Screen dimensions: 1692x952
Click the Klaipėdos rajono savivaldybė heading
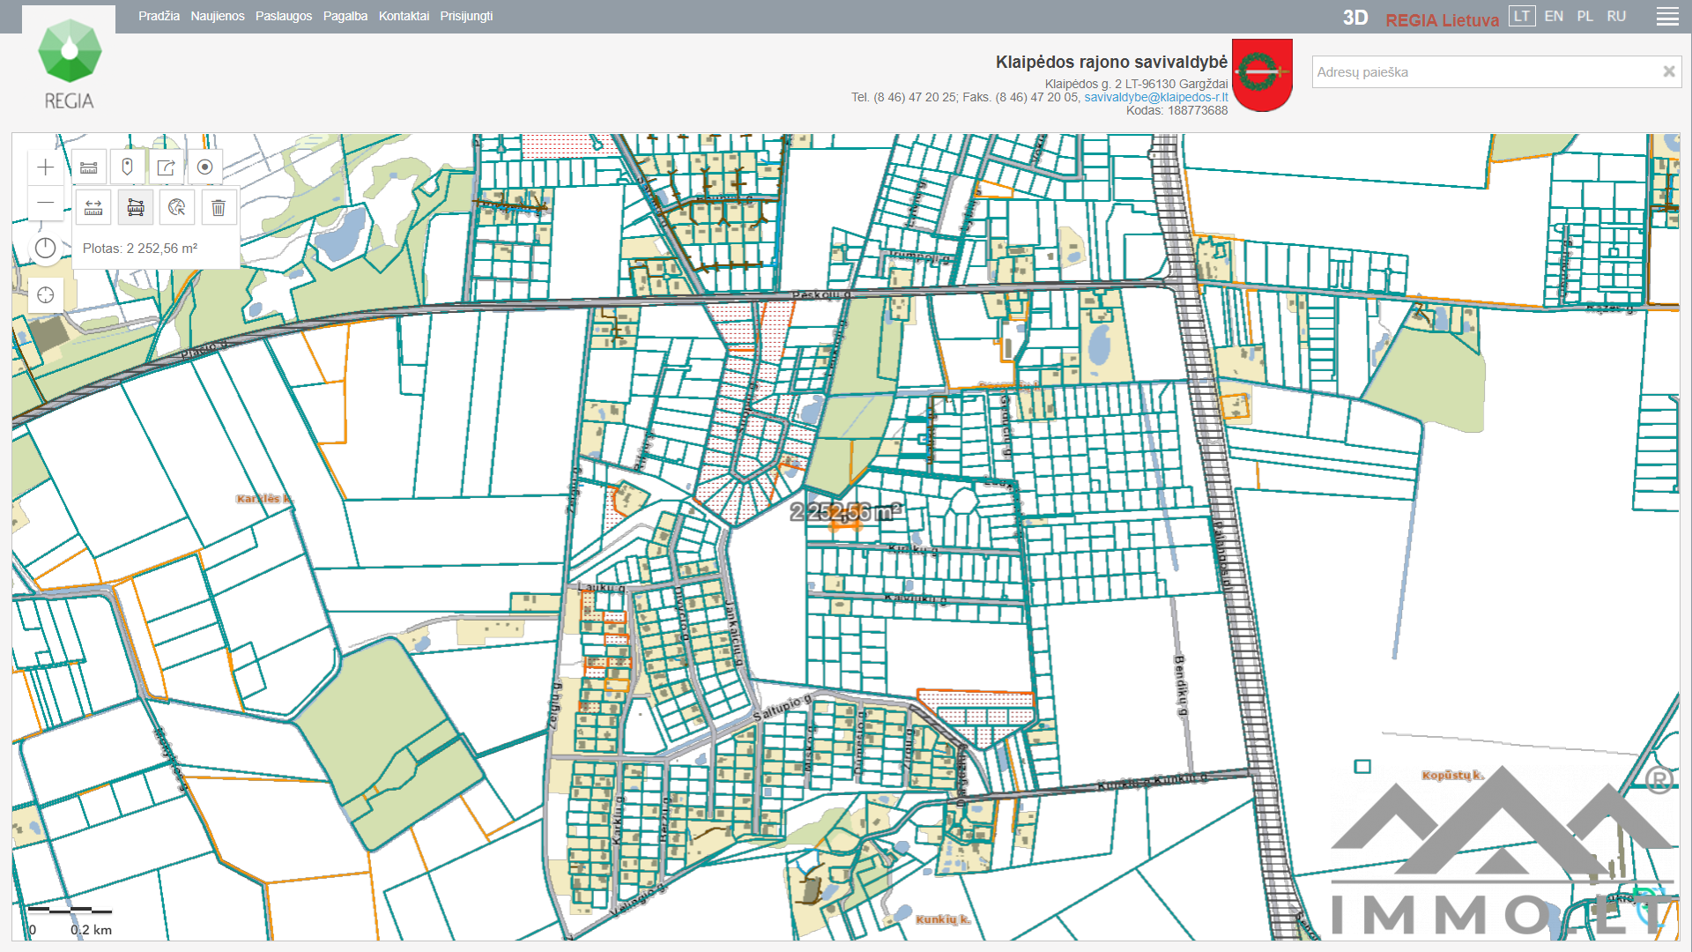(x=1111, y=62)
